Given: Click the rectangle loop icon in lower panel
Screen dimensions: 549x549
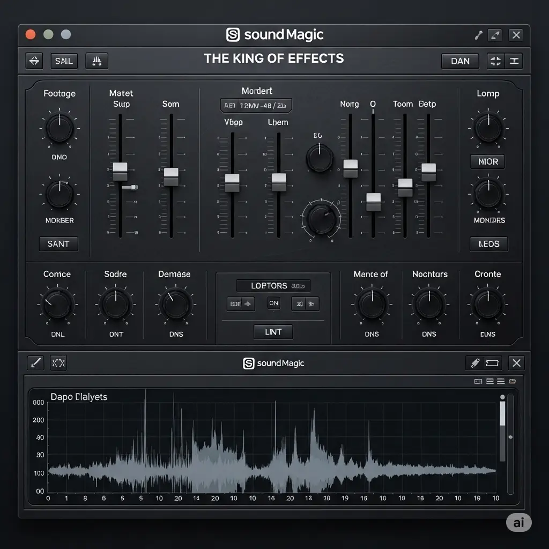Looking at the screenshot, I should [492, 363].
